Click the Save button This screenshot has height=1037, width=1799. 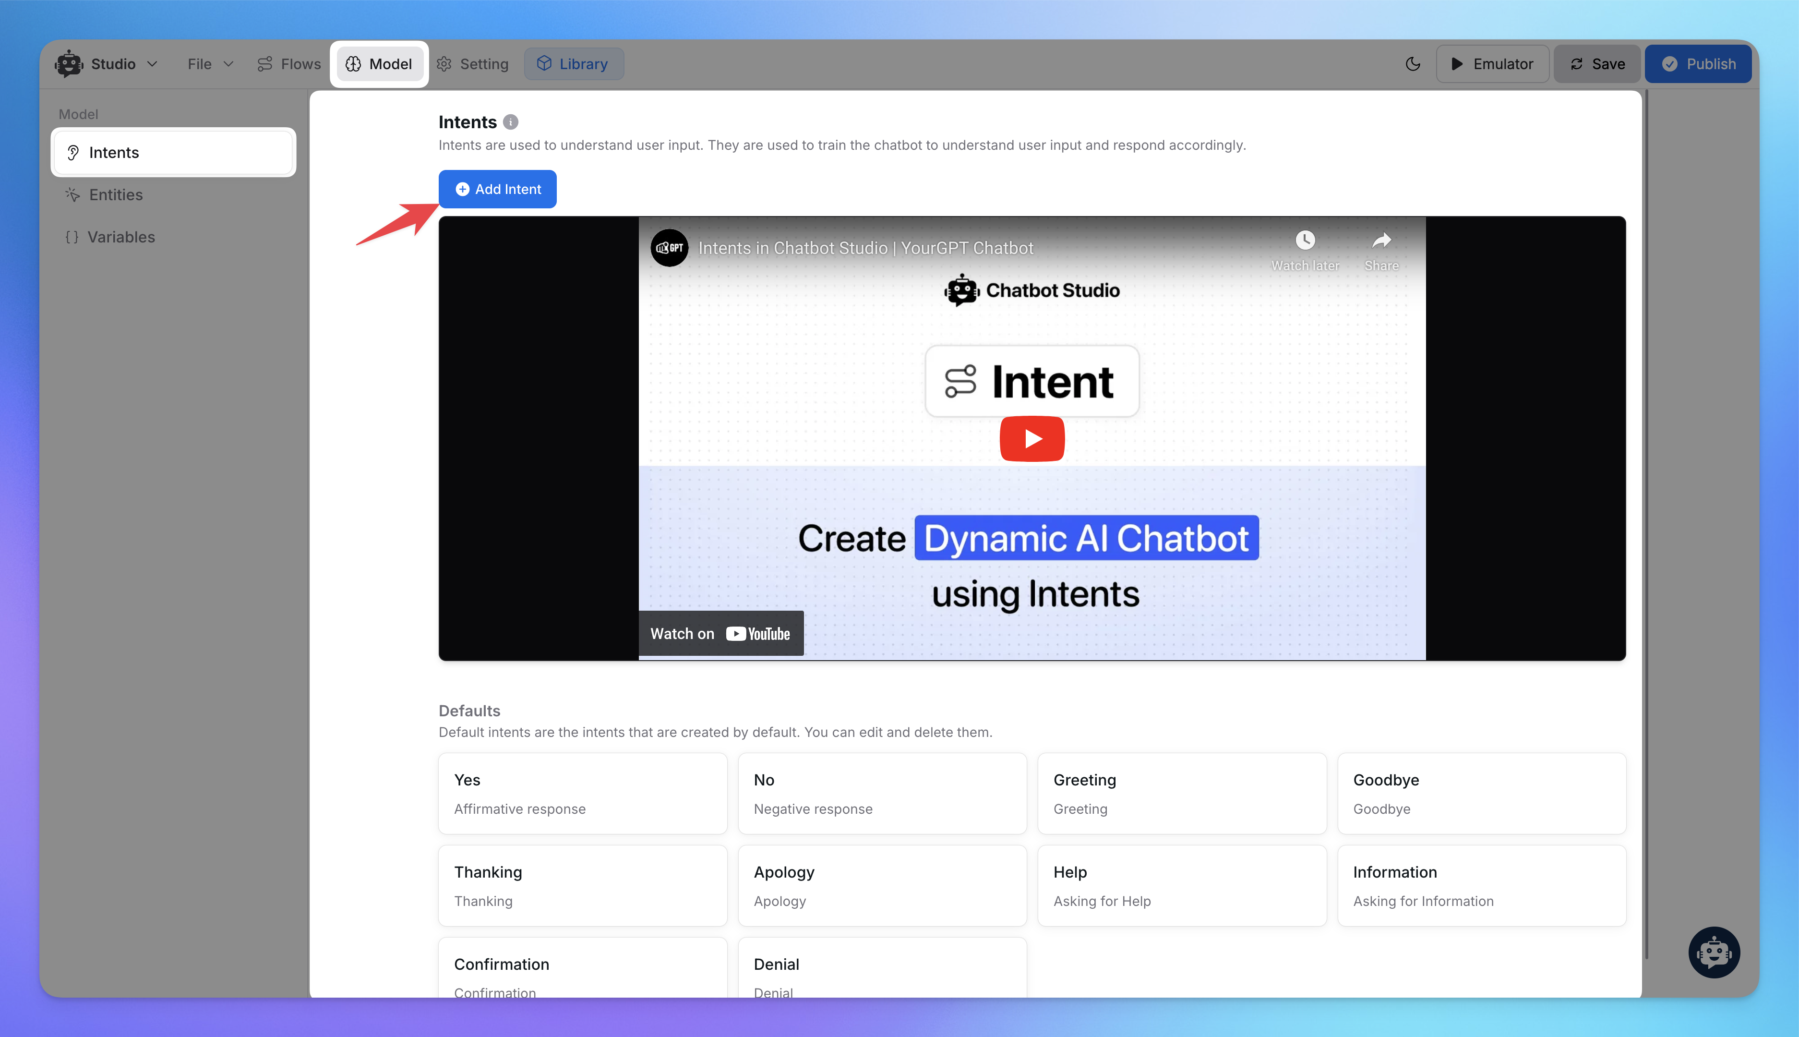coord(1597,64)
